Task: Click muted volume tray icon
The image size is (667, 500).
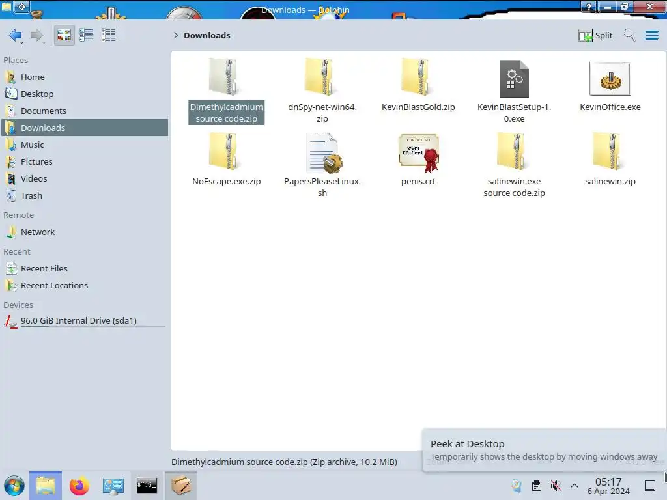Action: (x=556, y=486)
